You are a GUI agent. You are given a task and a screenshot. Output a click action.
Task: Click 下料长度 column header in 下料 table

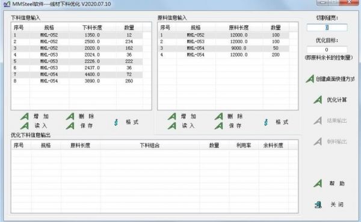tap(92, 28)
